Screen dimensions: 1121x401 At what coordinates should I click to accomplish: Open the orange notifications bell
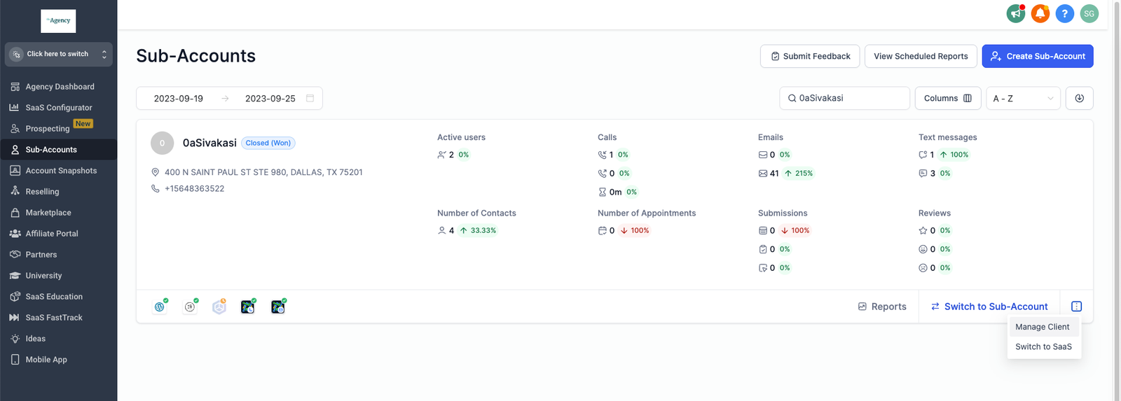1040,13
